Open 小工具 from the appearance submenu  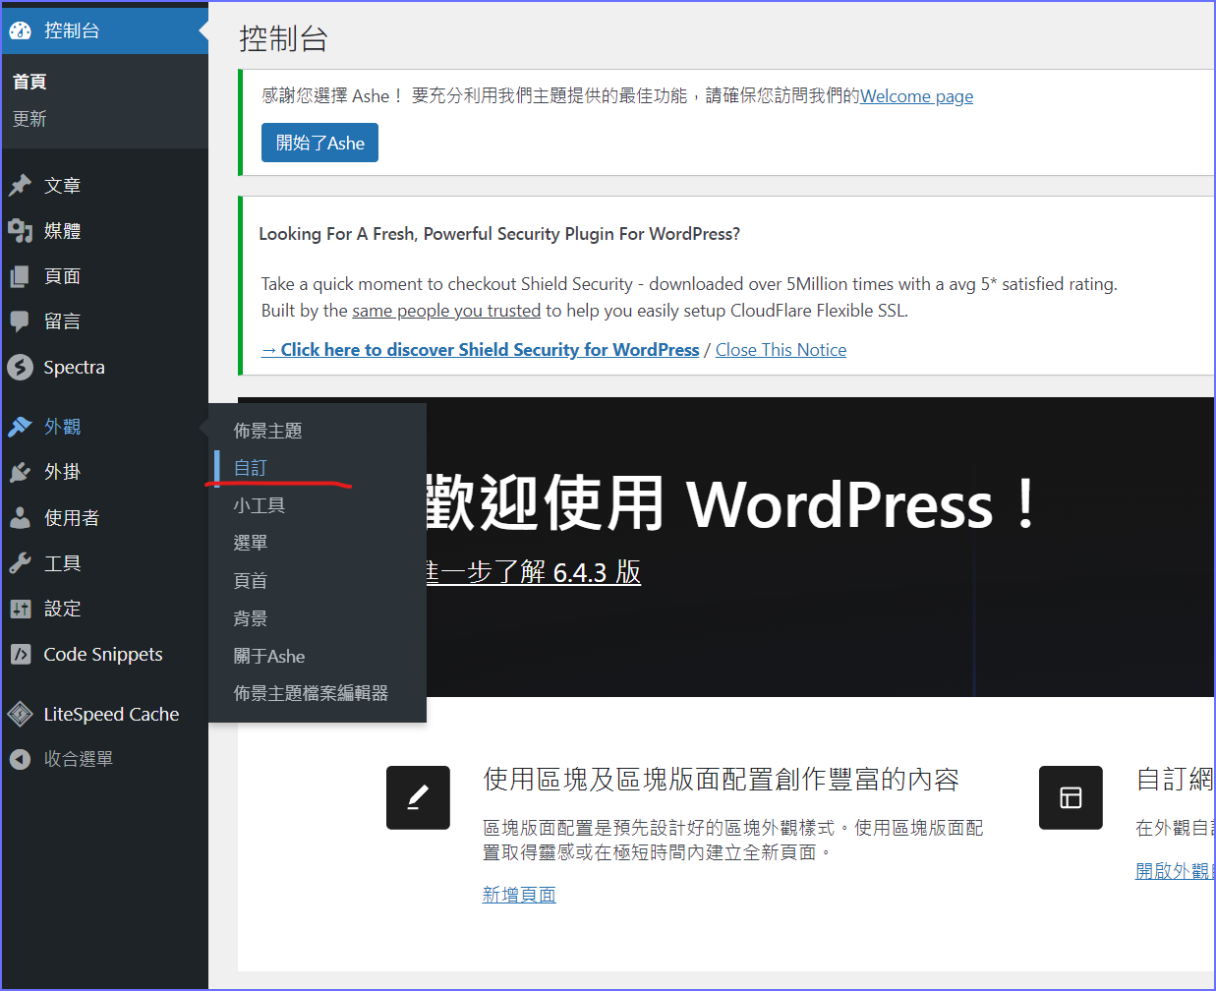(x=259, y=505)
